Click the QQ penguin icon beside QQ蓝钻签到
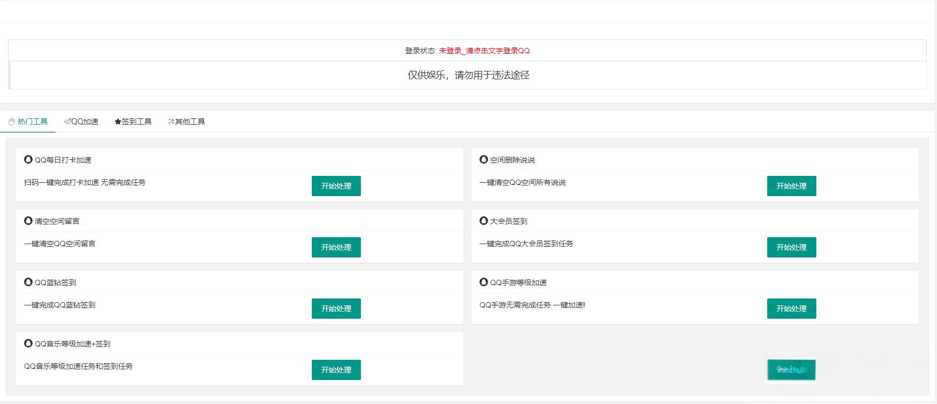The height and width of the screenshot is (404, 937). (x=28, y=282)
